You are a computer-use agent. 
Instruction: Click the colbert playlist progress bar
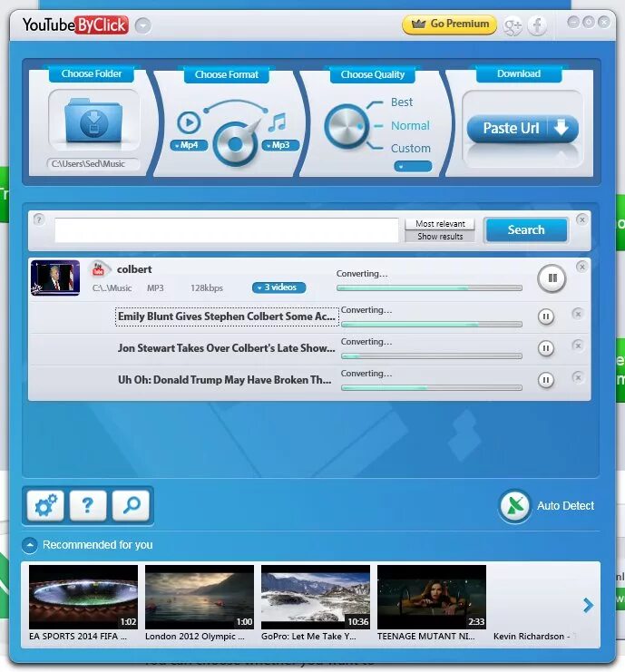[x=429, y=288]
